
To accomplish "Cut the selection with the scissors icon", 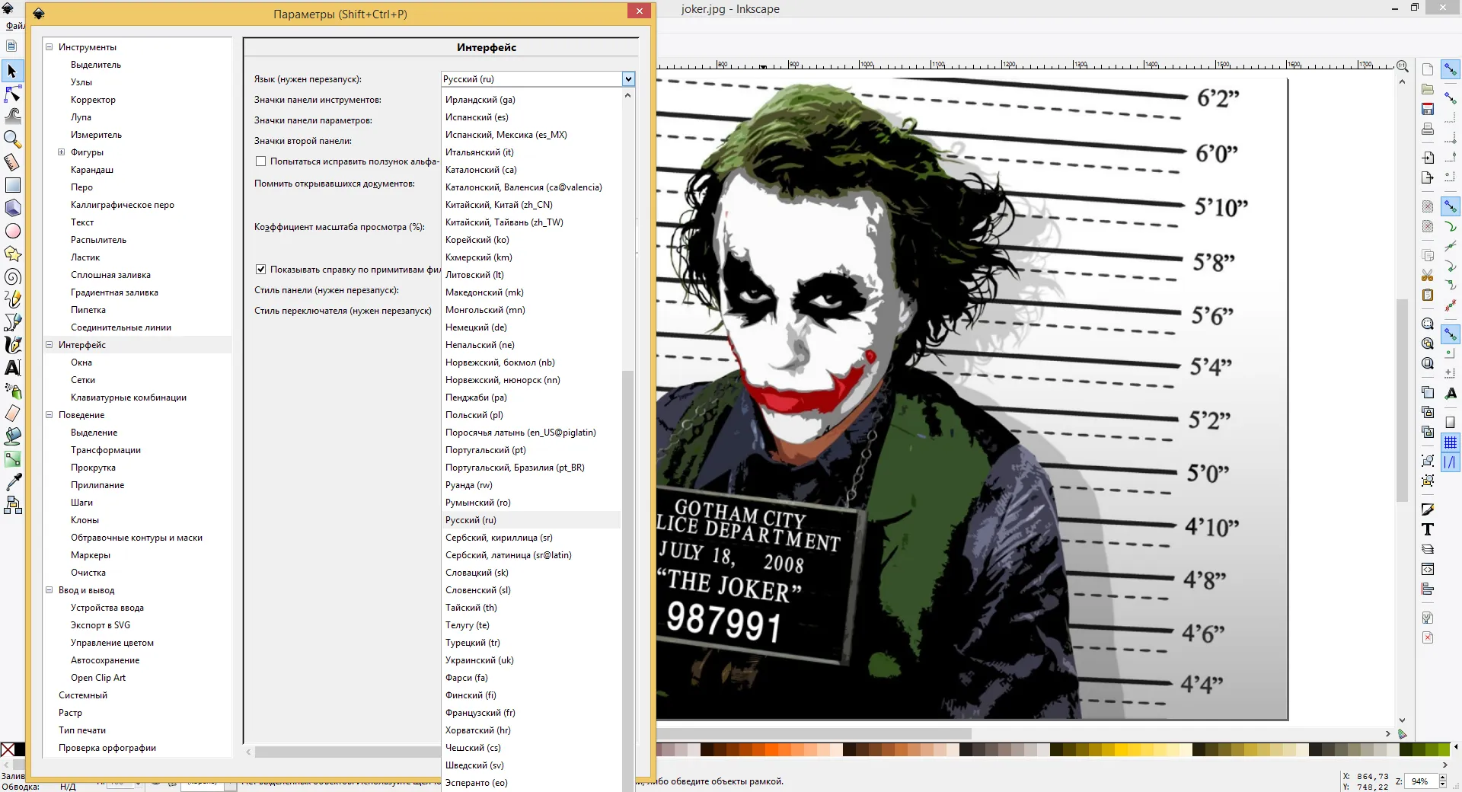I will [x=1428, y=275].
